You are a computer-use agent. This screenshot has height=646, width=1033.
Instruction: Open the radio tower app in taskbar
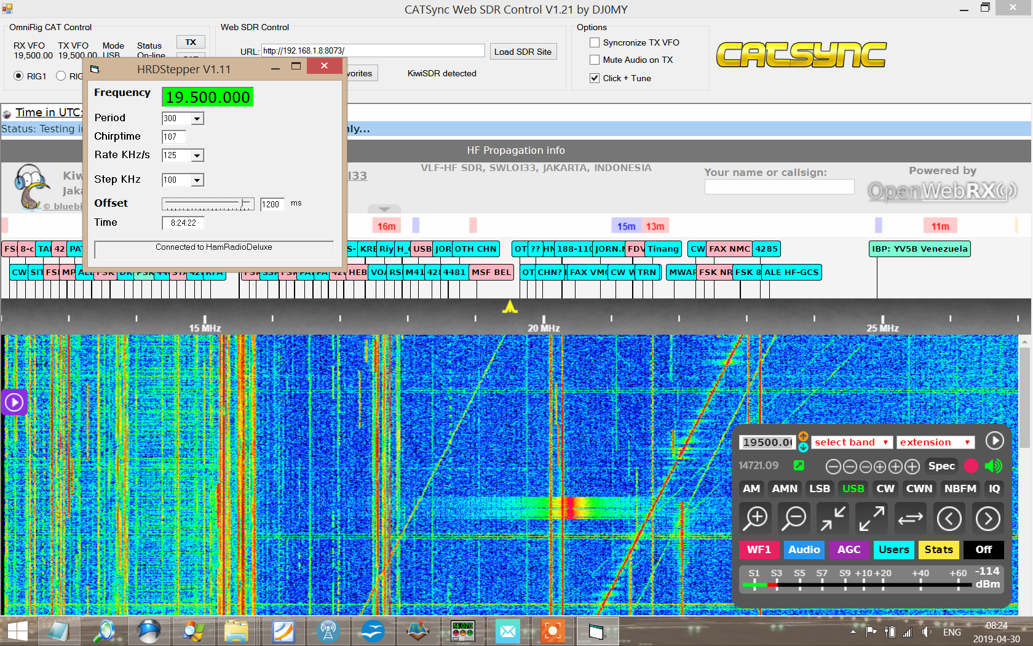point(328,631)
